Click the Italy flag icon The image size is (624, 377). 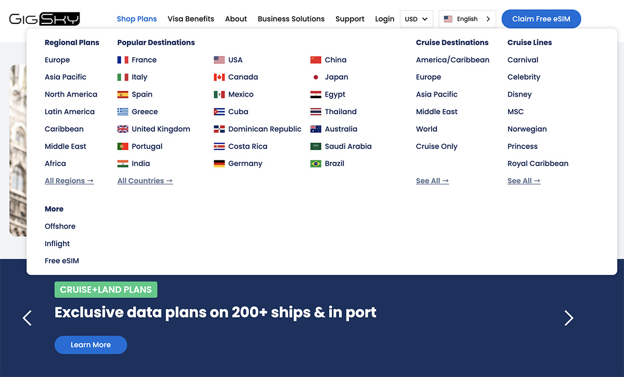pyautogui.click(x=123, y=77)
